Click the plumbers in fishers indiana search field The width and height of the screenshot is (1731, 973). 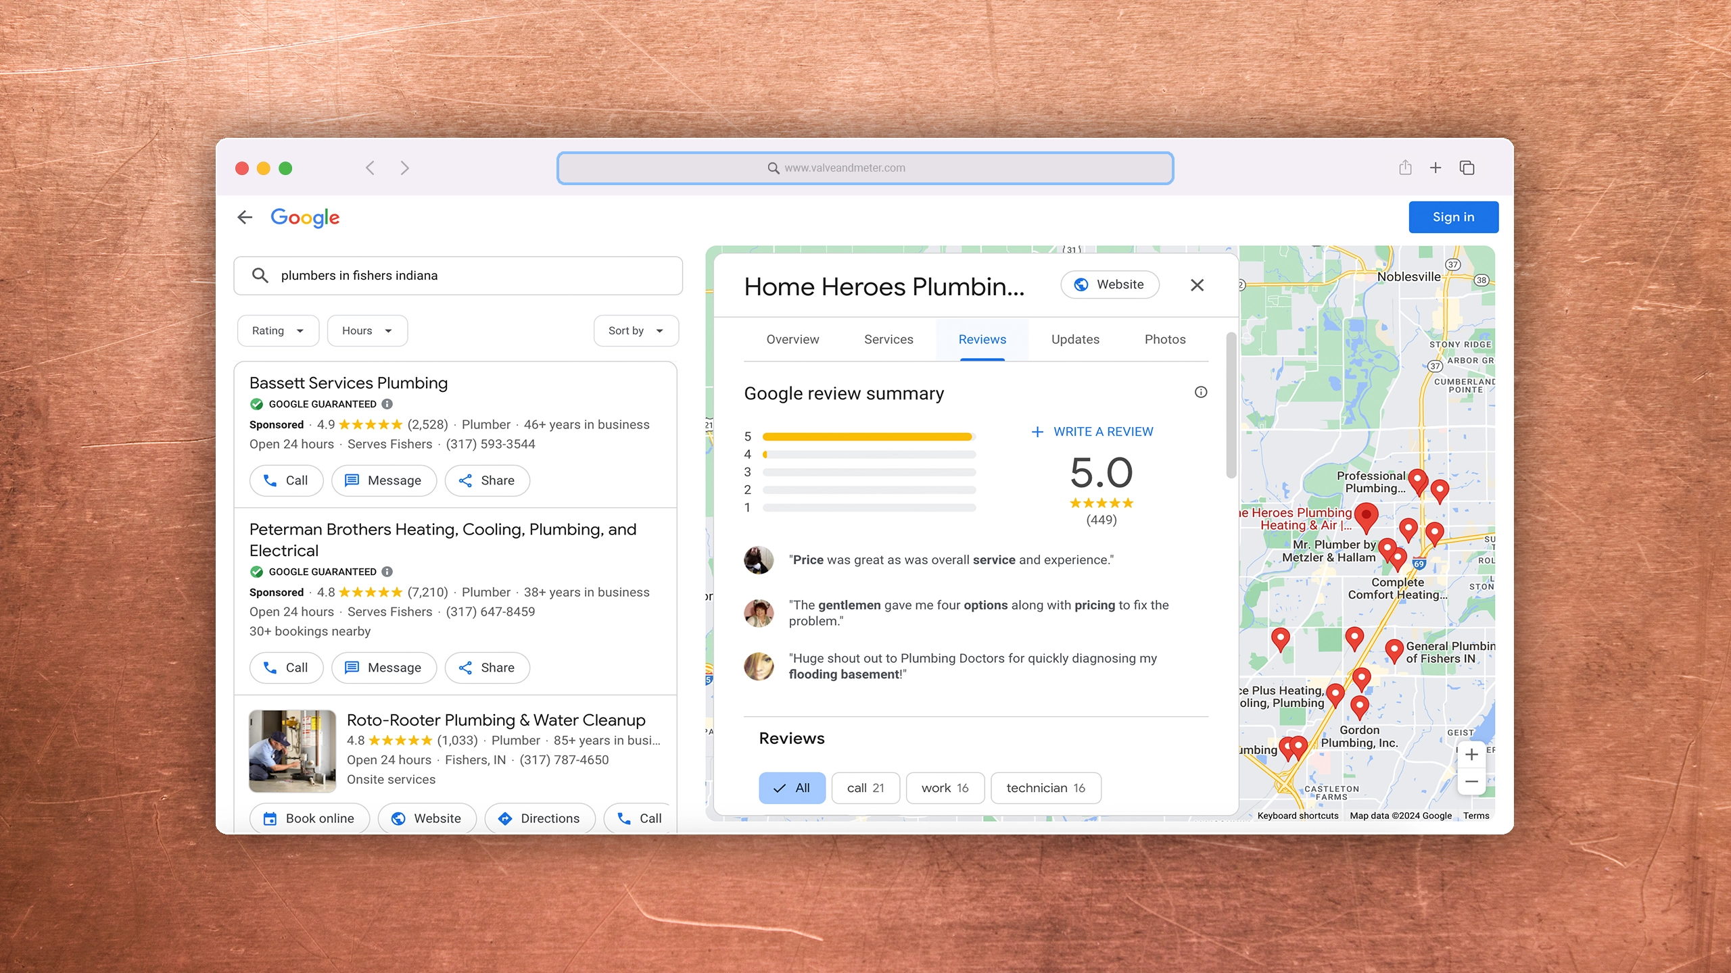click(458, 275)
